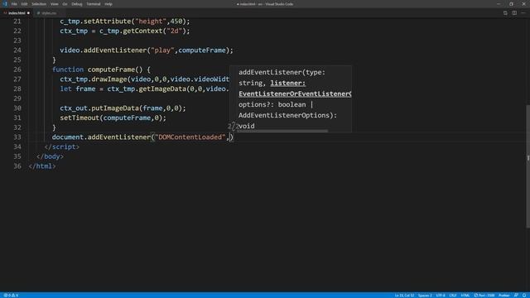Open notifications bell in status bar
The image size is (530, 298).
[524, 296]
